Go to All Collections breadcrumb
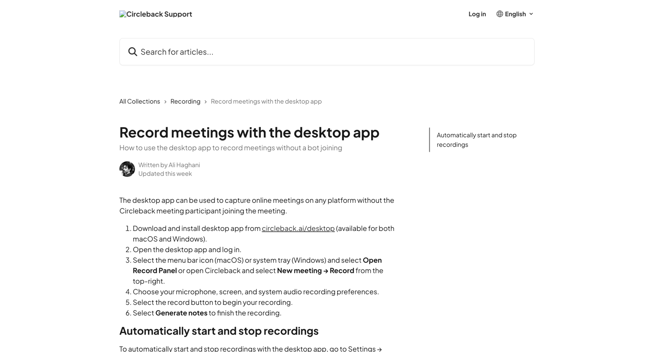Image resolution: width=654 pixels, height=352 pixels. 140,101
